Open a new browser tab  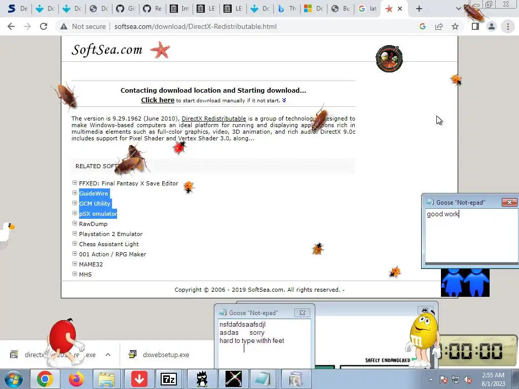(419, 9)
